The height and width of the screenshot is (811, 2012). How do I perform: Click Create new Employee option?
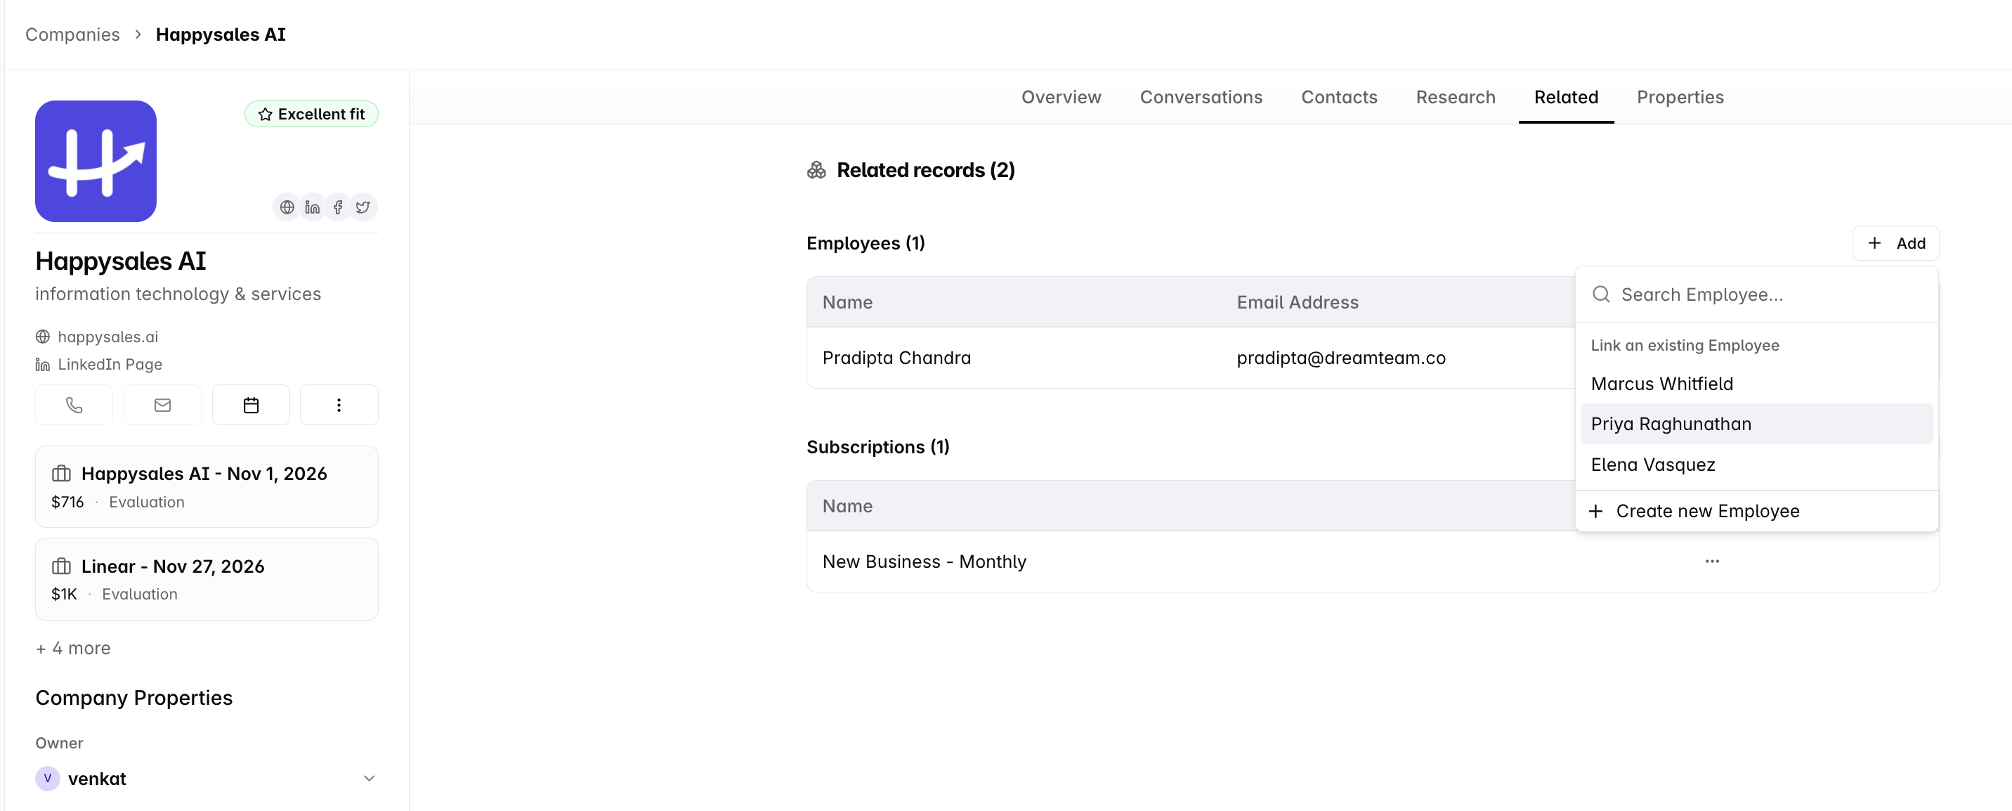(1756, 511)
